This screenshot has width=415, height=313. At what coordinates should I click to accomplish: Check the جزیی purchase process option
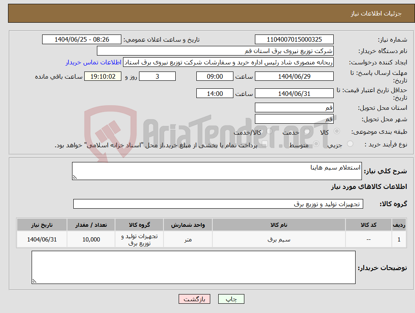(x=351, y=144)
